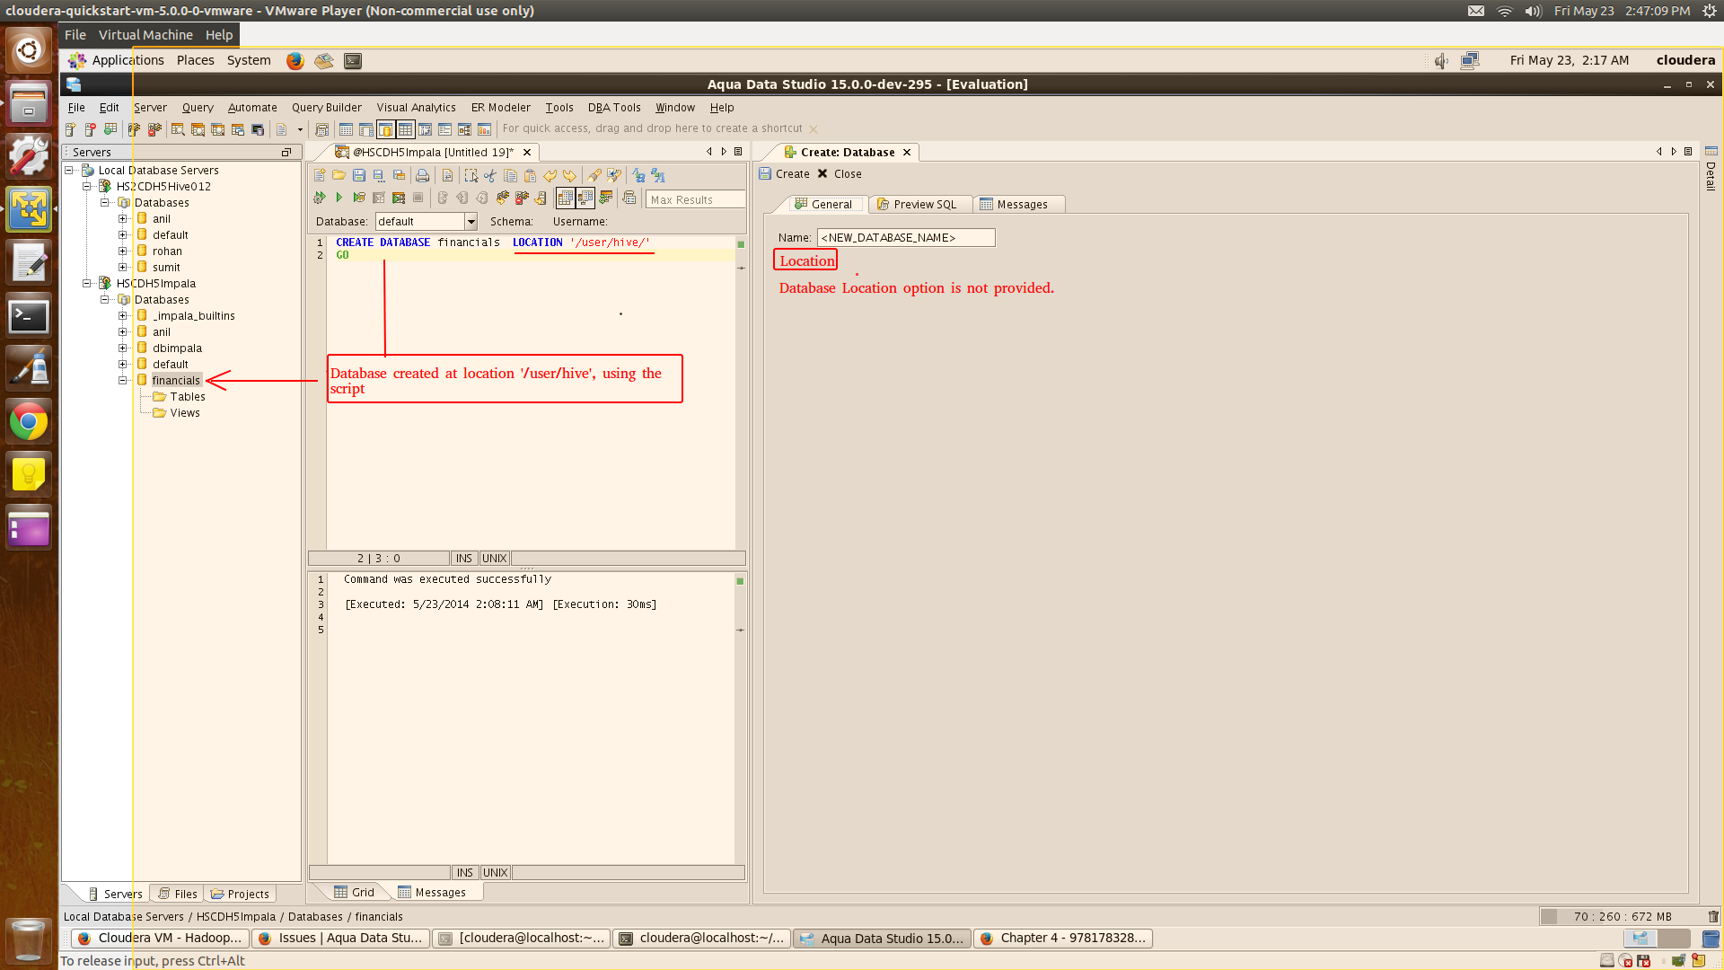Collapse the Local Database Servers tree node
Image resolution: width=1724 pixels, height=970 pixels.
69,170
